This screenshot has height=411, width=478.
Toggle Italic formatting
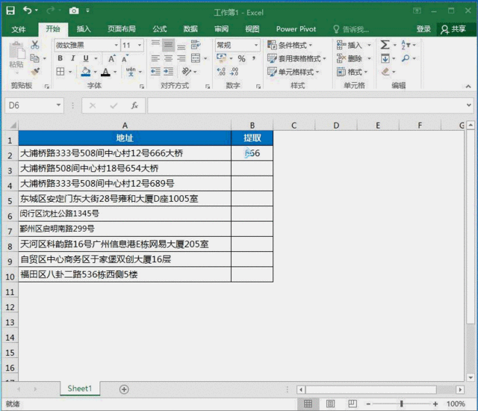(x=73, y=58)
